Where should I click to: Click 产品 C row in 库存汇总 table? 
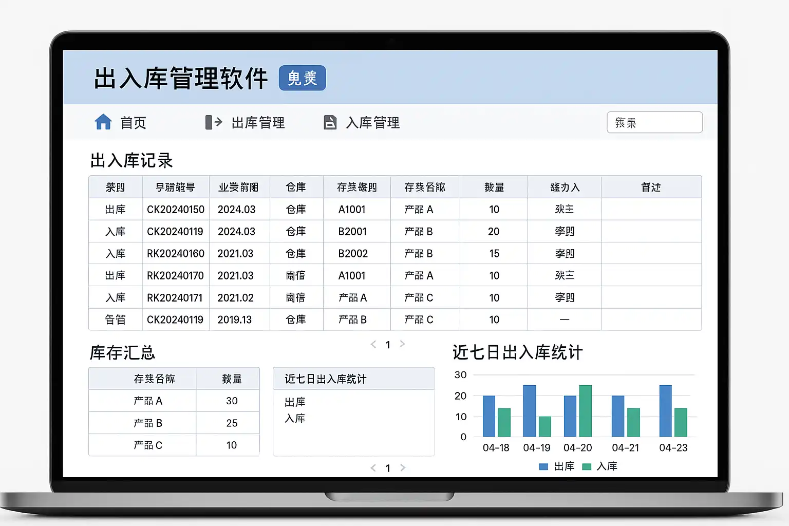(174, 445)
